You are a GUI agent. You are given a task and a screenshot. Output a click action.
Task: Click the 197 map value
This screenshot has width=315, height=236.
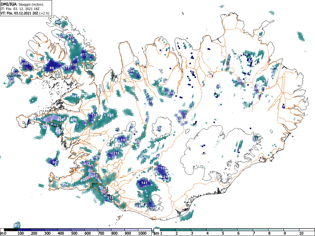coord(124,140)
